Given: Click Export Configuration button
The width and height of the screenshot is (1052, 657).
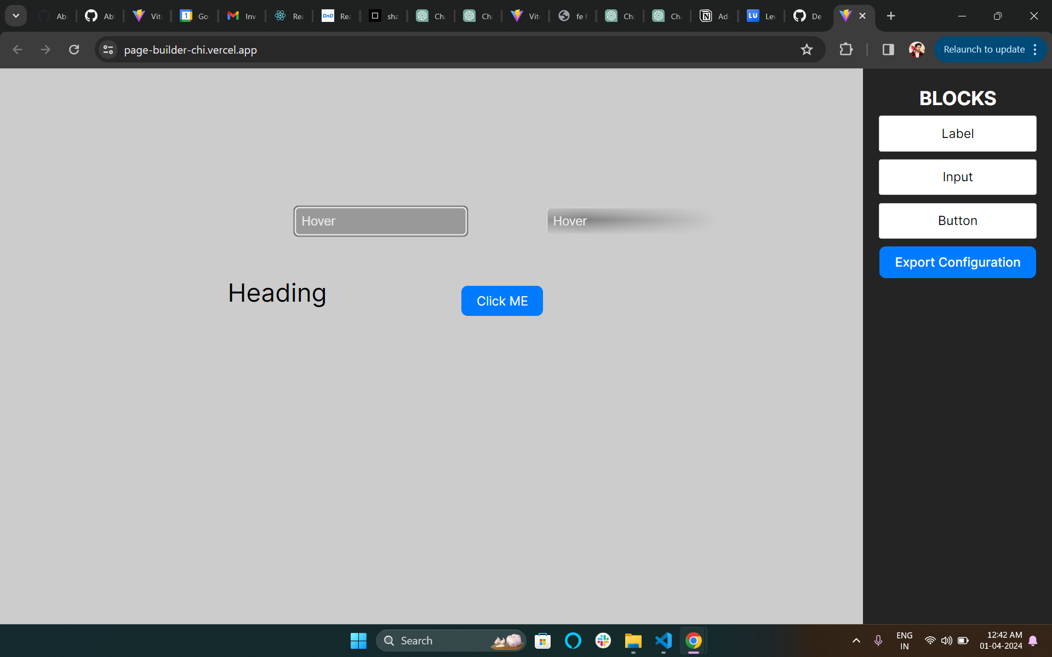Looking at the screenshot, I should click(x=957, y=262).
